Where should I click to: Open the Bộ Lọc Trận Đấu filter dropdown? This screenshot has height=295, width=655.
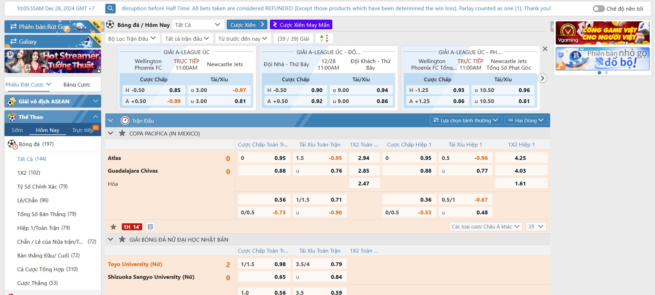(x=132, y=39)
